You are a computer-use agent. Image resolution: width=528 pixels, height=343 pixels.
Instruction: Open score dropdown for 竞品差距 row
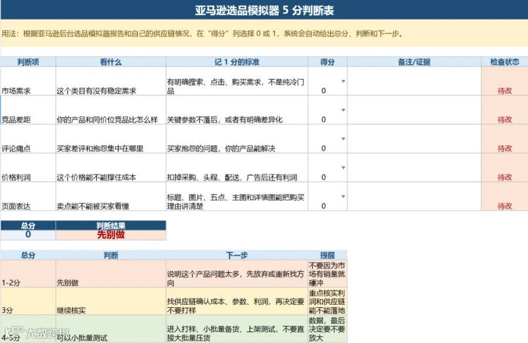(x=343, y=110)
